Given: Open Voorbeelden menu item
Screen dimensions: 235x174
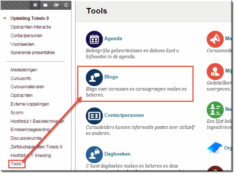Looking at the screenshot, I should [x=23, y=44].
